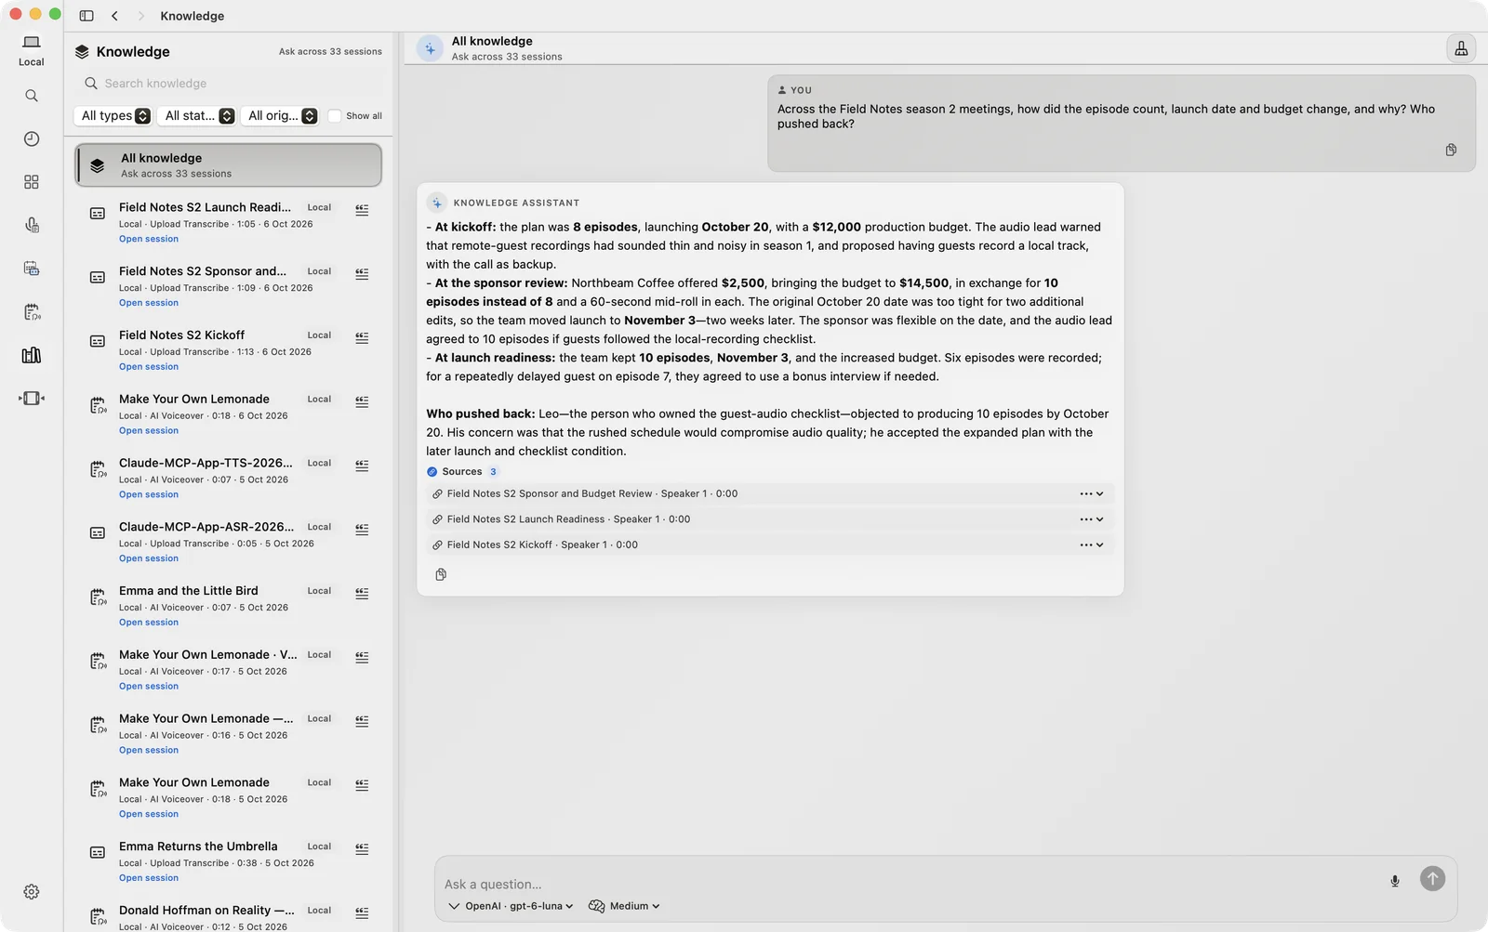Viewport: 1488px width, 932px height.
Task: Open transcript icon for Emma and the Little Bird
Action: [x=362, y=594]
